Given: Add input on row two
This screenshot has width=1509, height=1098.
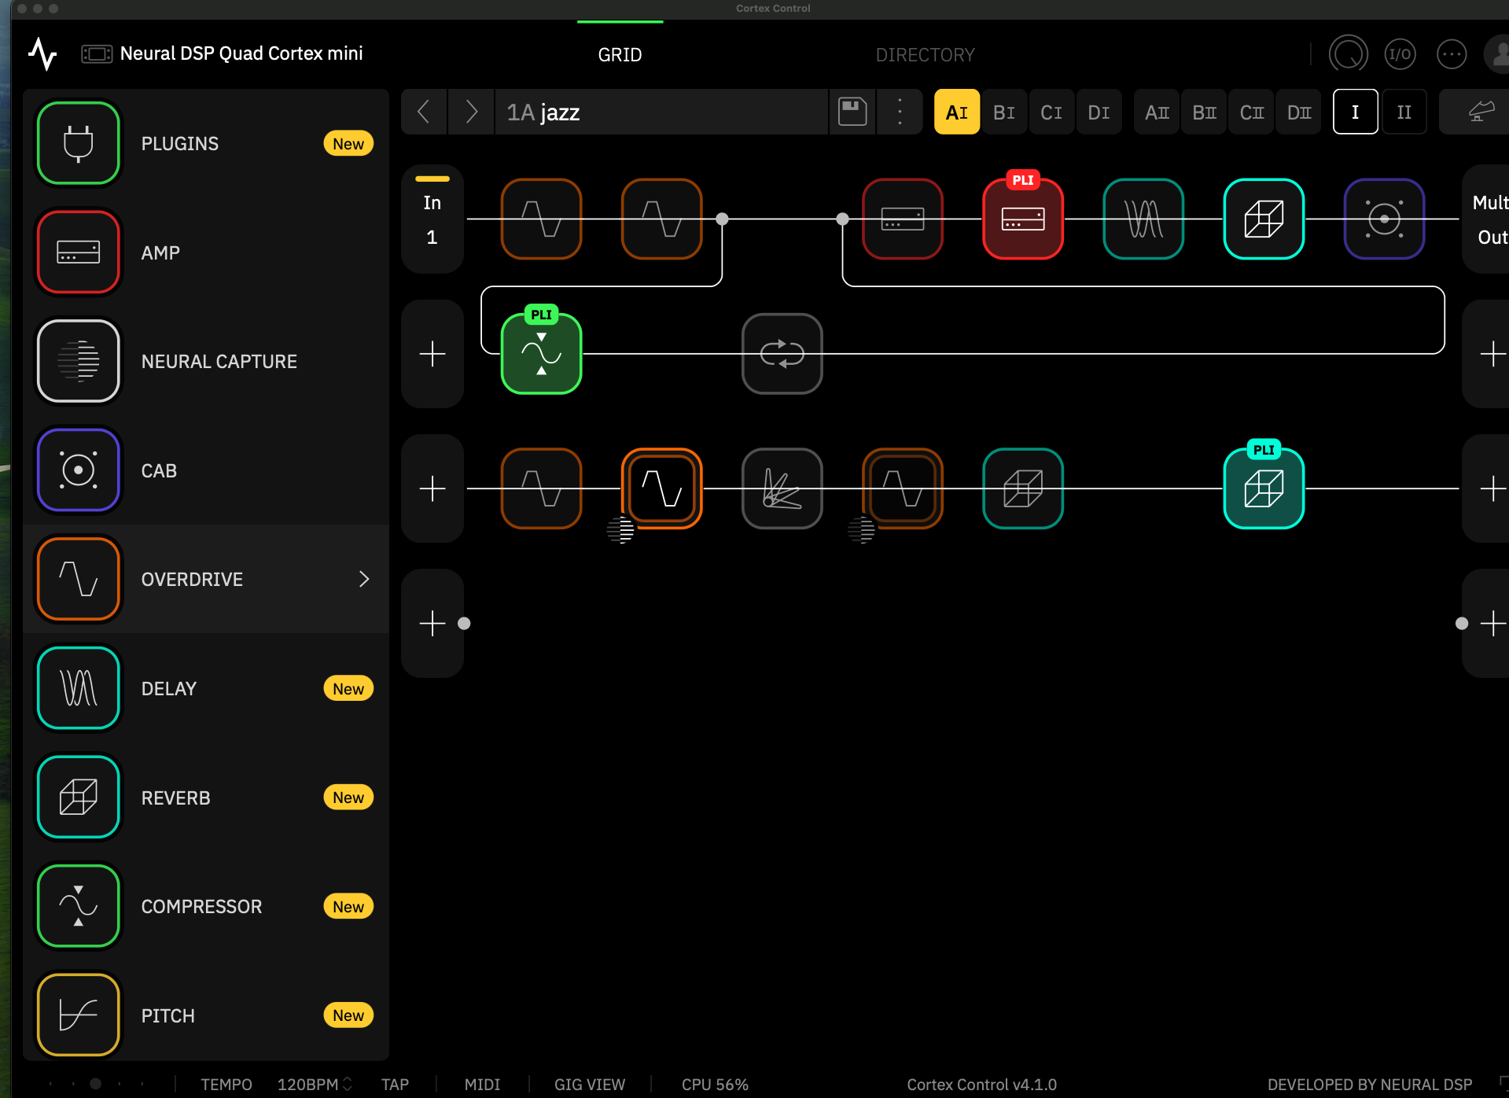Looking at the screenshot, I should click(x=432, y=354).
